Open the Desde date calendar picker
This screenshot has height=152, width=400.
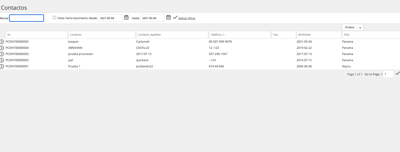[x=126, y=18]
